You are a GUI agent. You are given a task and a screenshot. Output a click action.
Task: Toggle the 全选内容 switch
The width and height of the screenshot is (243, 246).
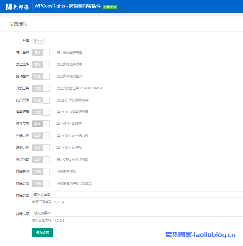(41, 136)
